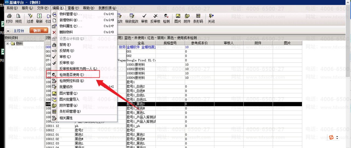Click the 打印 print toolbar icon
This screenshot has height=148, width=351.
pos(9,18)
